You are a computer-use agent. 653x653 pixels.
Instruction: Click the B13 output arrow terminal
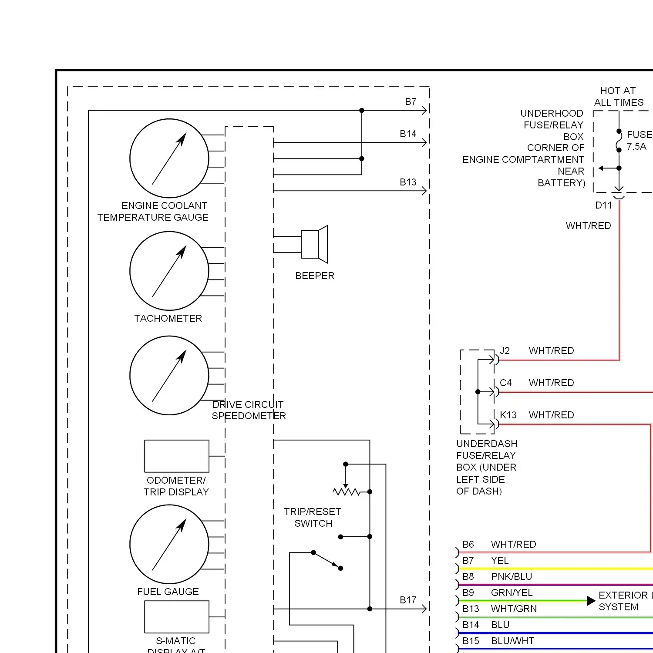coord(424,191)
